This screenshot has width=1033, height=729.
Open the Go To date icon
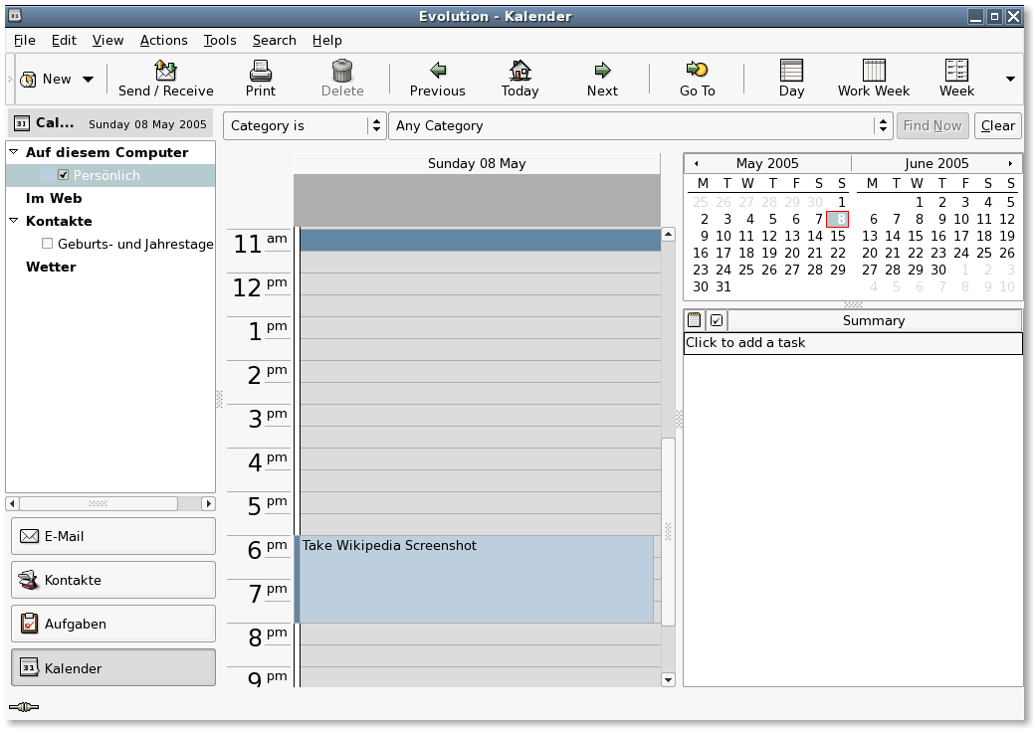coord(697,70)
